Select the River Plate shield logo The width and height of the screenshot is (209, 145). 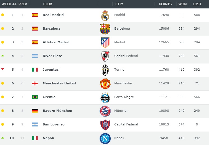105,56
